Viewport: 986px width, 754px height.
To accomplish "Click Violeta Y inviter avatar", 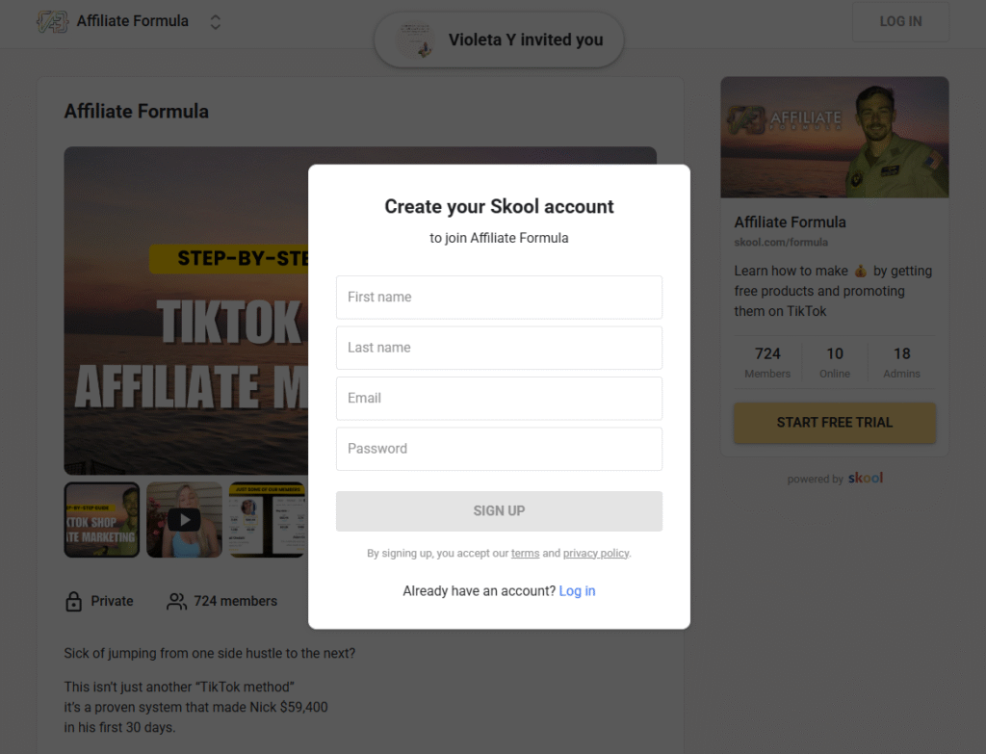I will (x=415, y=39).
